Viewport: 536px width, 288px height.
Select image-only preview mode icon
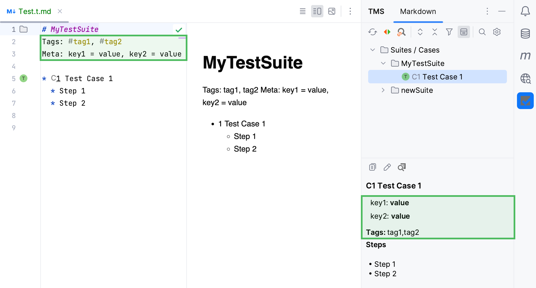tap(332, 11)
